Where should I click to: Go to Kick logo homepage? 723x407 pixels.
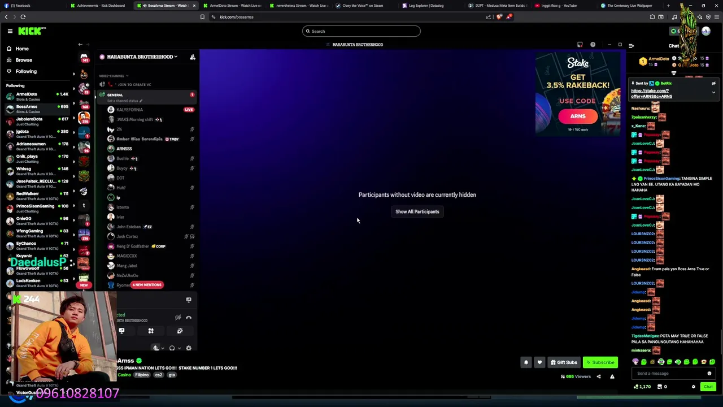pos(32,31)
